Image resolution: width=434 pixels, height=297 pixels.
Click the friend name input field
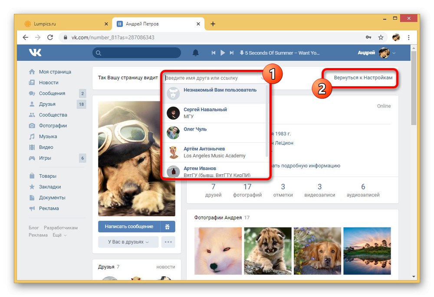point(215,78)
